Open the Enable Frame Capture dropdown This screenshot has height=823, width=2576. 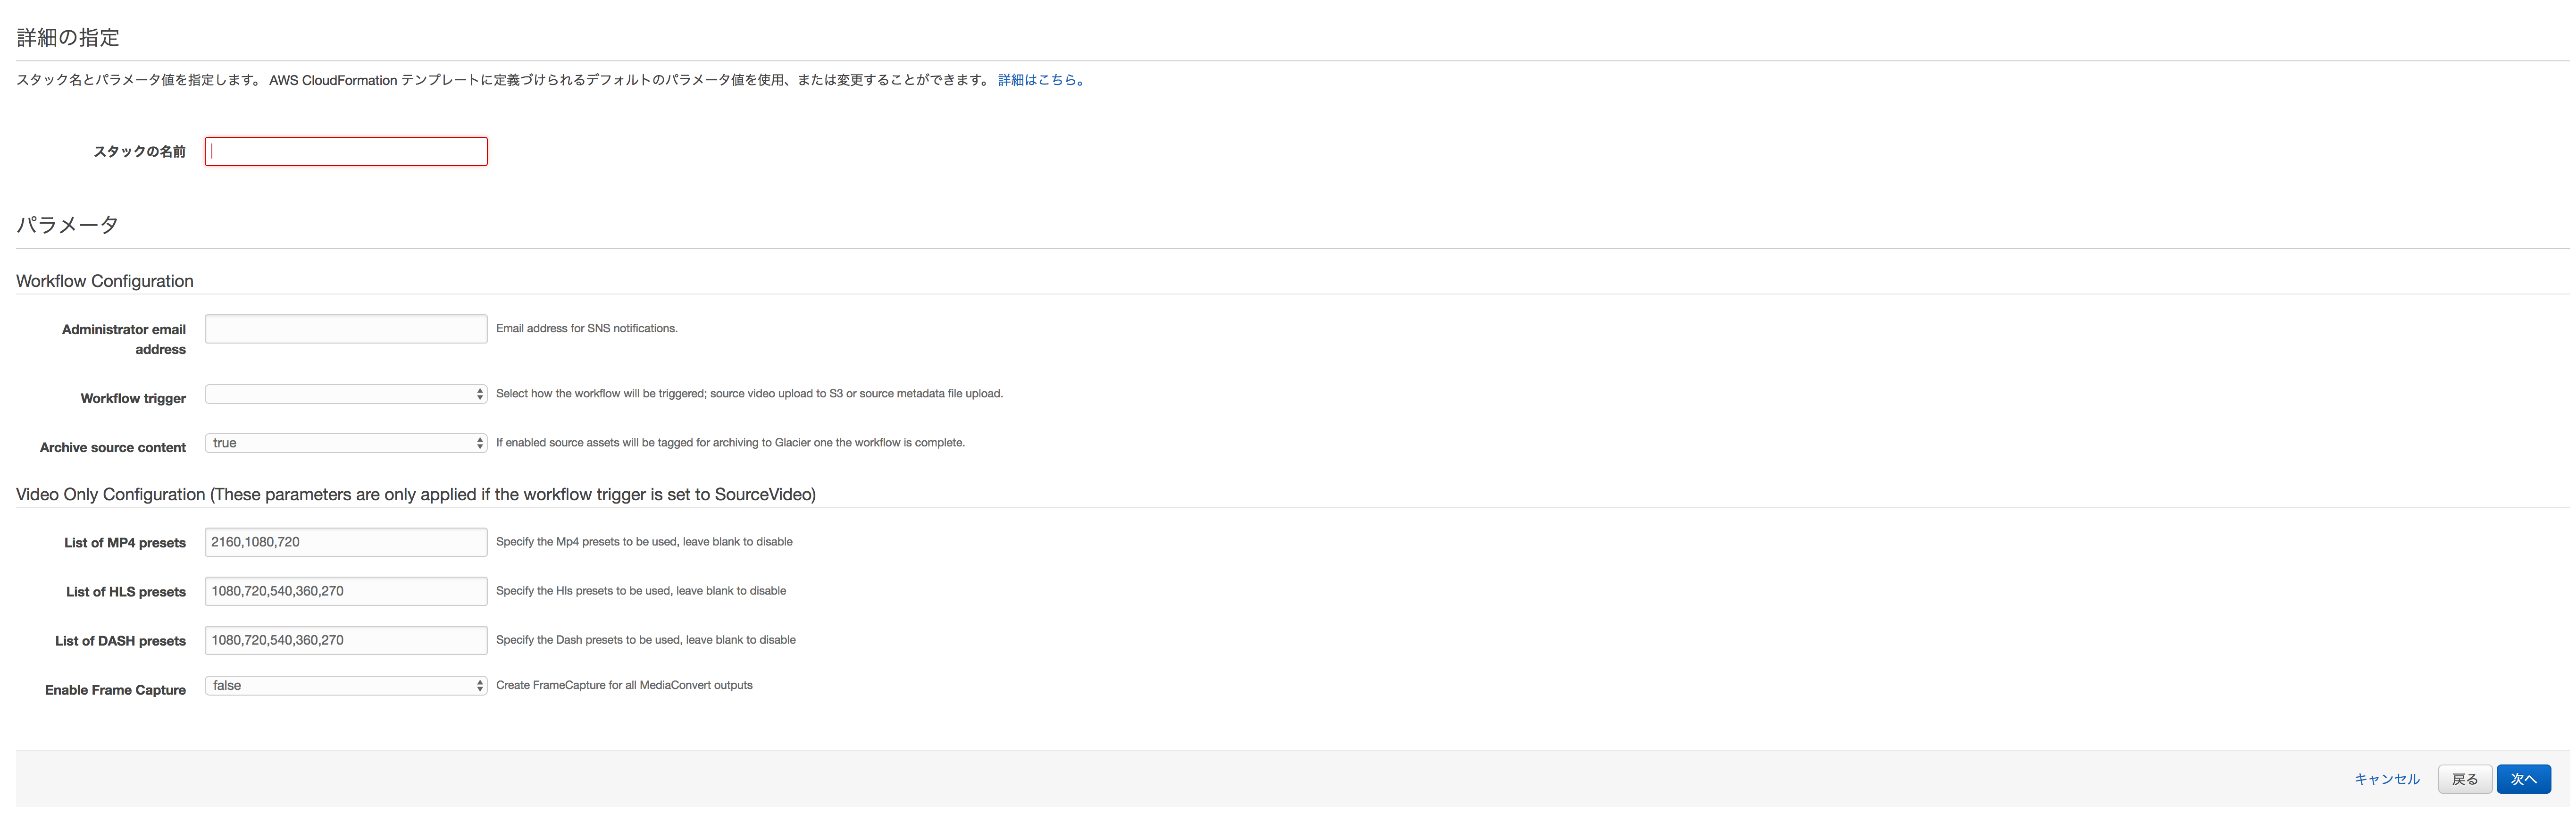pos(346,686)
